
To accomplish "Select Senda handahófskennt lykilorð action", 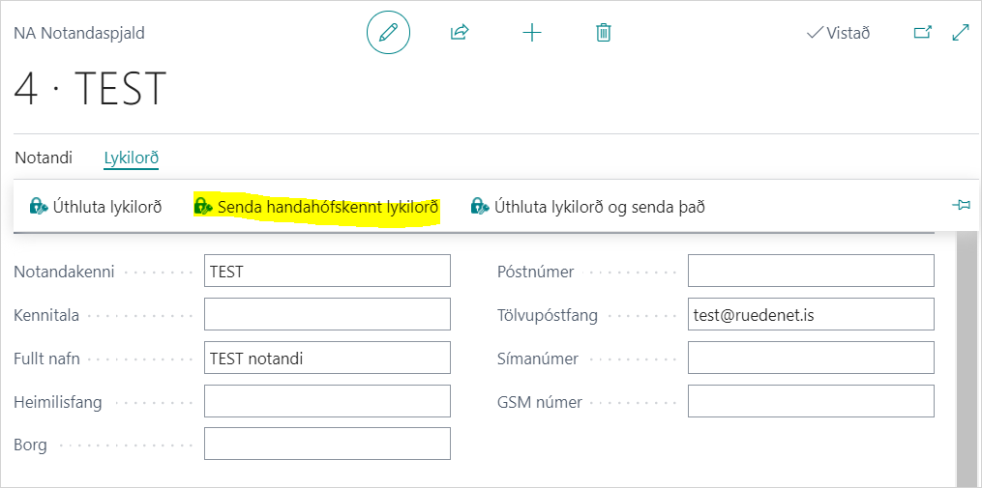I will 316,207.
